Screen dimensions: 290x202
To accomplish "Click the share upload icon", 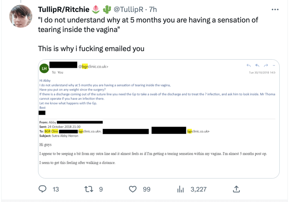I will [x=237, y=189].
